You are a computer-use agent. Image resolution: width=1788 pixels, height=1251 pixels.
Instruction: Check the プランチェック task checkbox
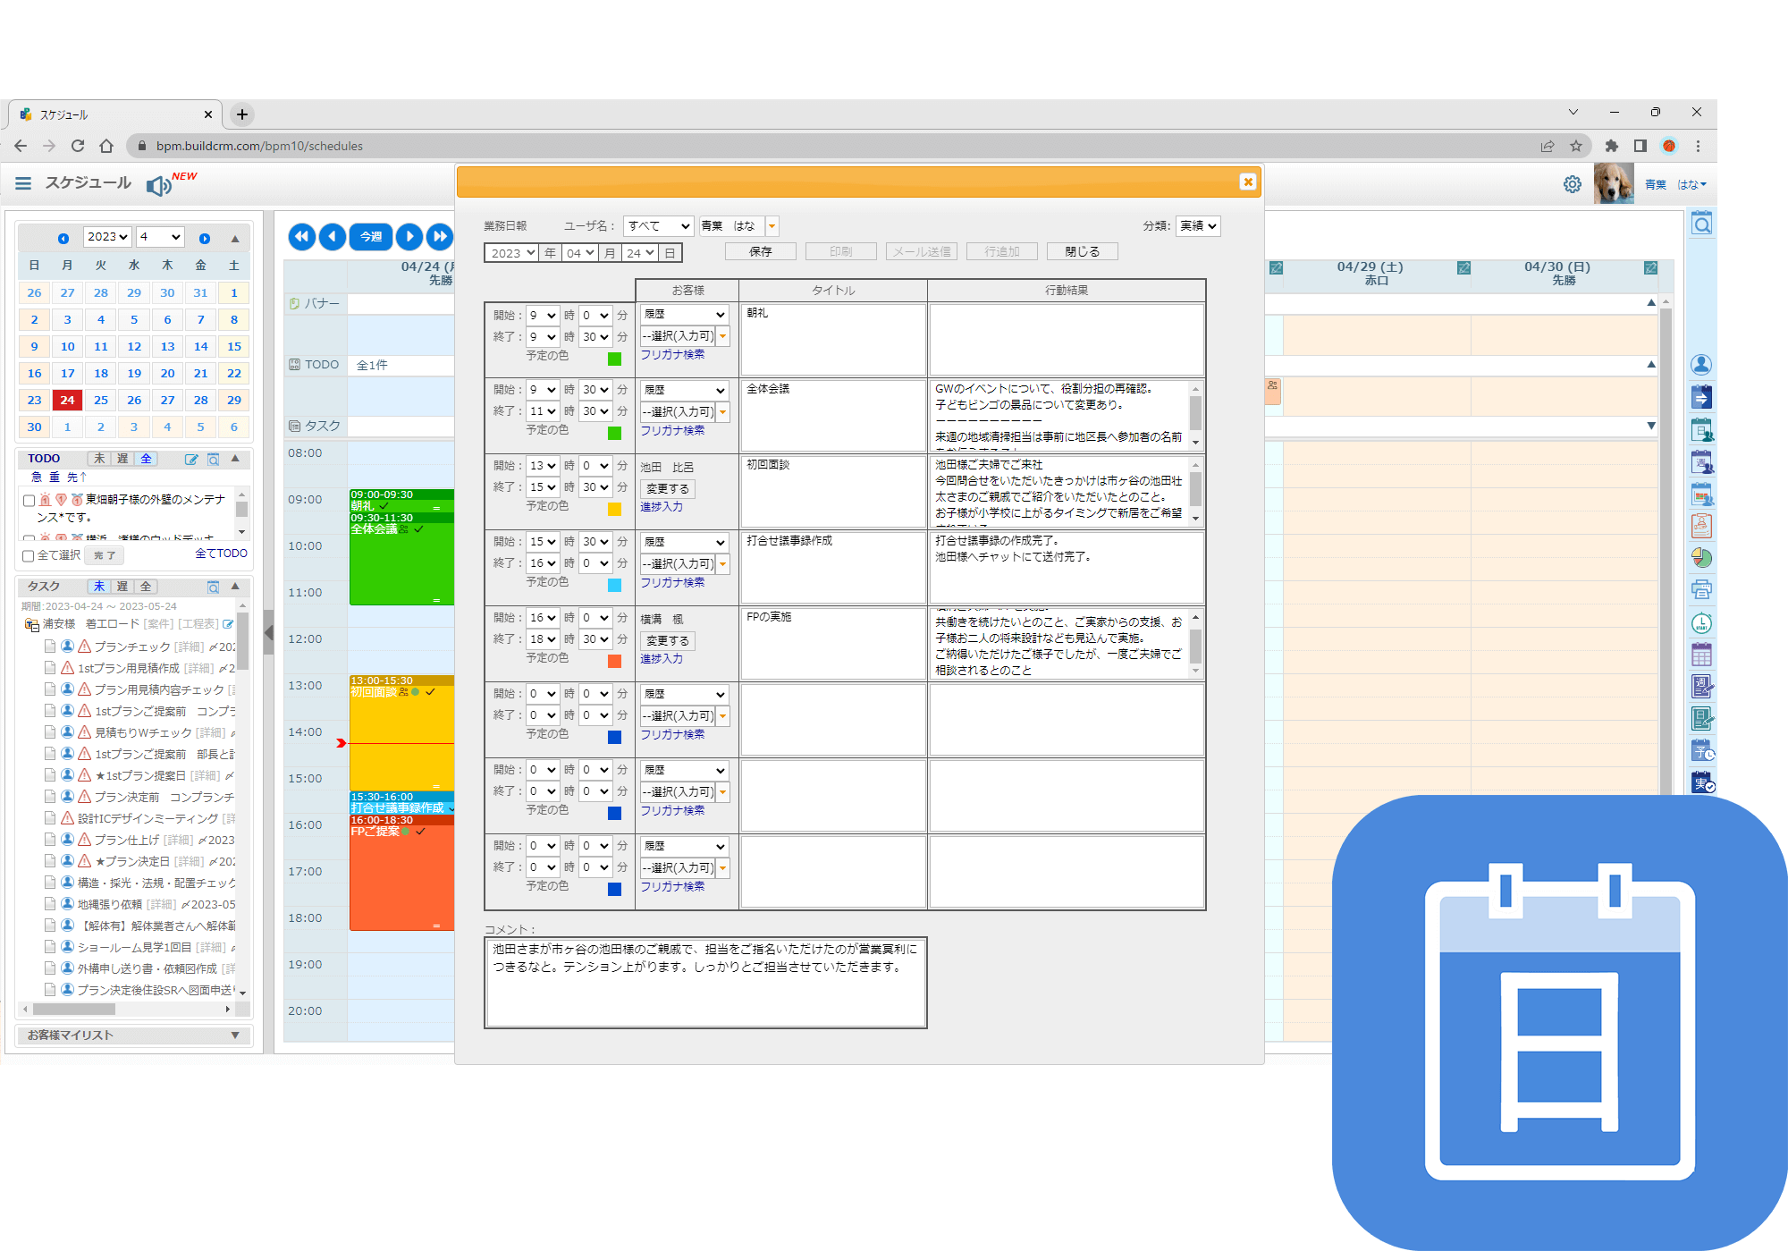click(51, 646)
